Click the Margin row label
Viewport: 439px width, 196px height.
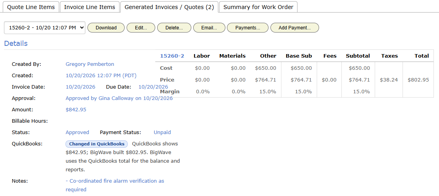tap(170, 92)
